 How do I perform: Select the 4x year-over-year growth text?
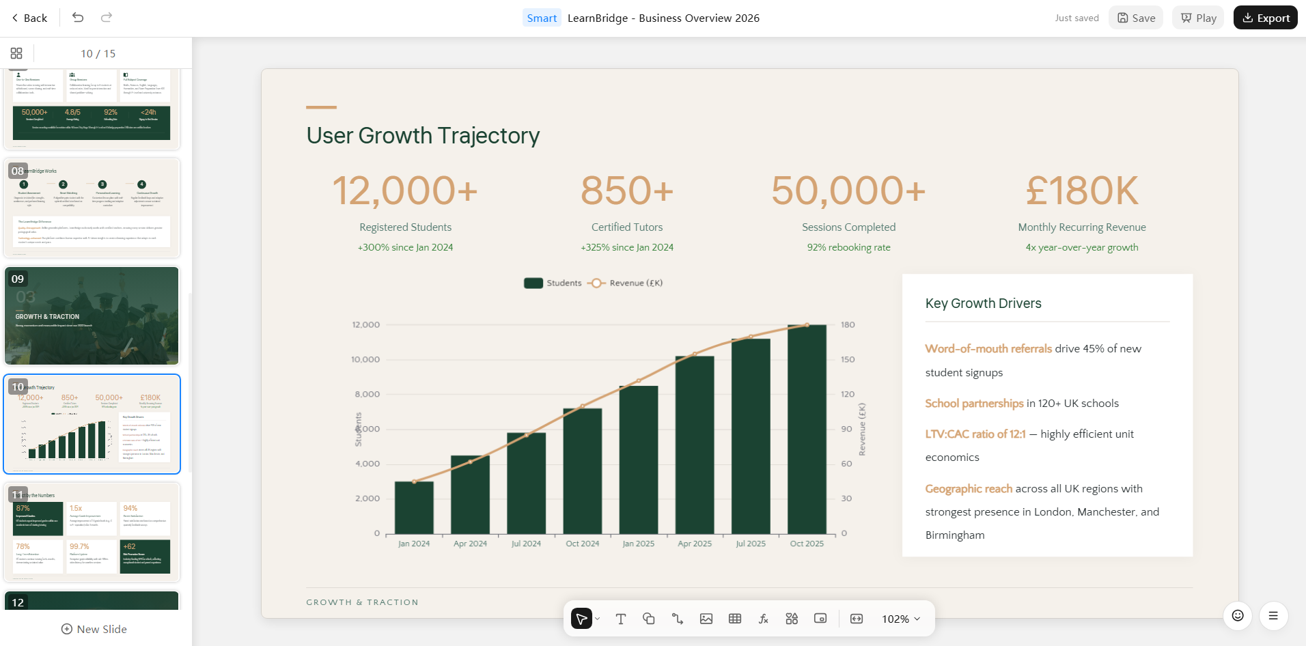(1082, 247)
